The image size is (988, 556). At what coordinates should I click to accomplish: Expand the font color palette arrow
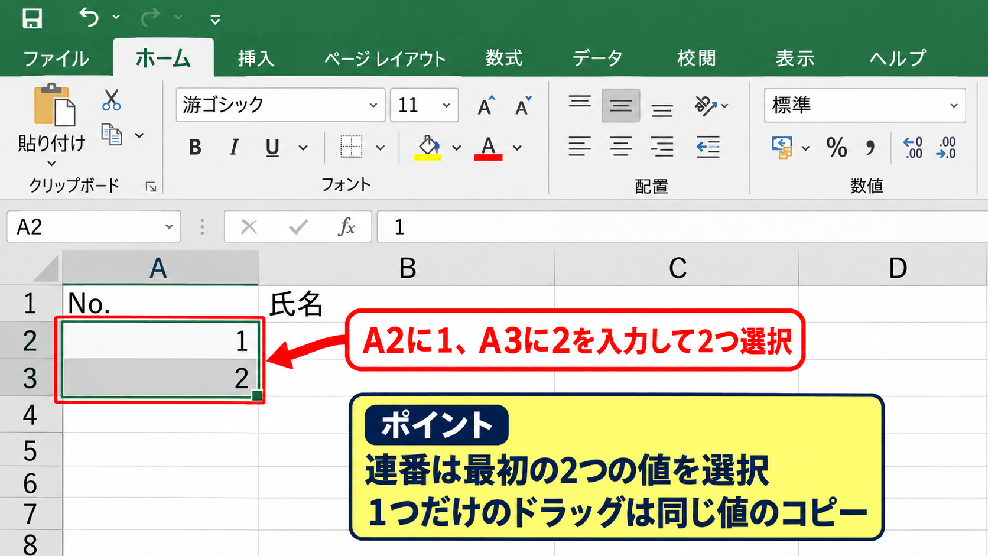[518, 148]
